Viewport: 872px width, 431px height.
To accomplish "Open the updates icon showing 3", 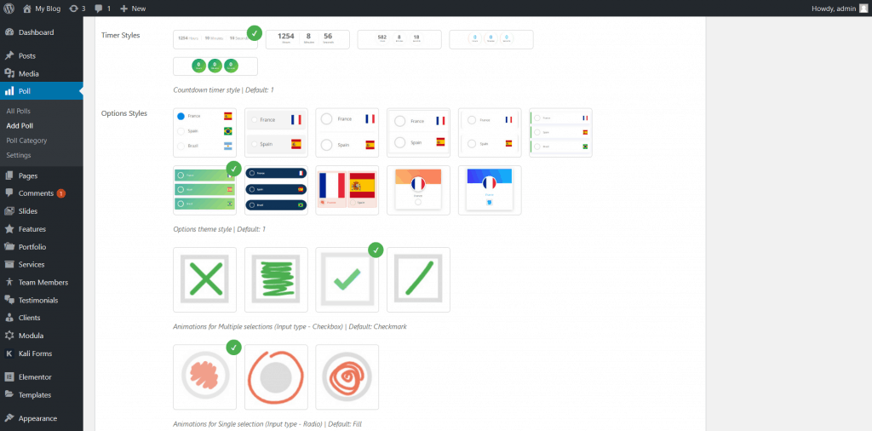I will (x=77, y=8).
